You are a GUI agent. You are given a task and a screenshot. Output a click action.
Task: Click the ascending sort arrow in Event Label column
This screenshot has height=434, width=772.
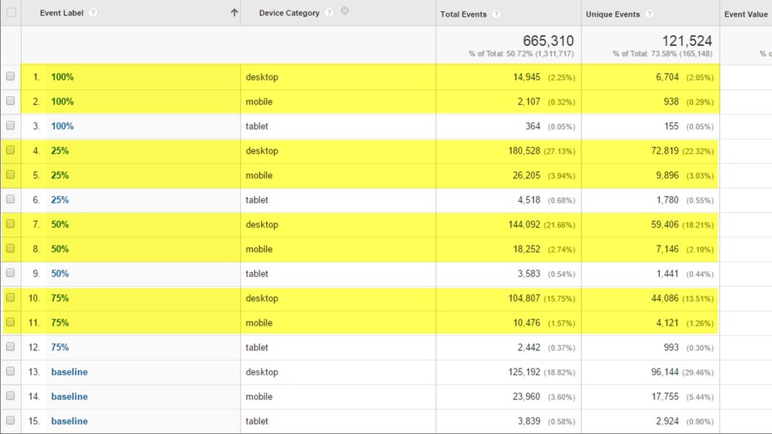pyautogui.click(x=234, y=13)
